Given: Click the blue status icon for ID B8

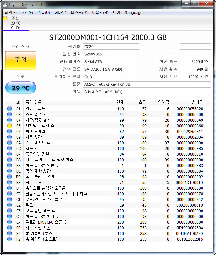Looking at the screenshot, I should coord(9,160).
